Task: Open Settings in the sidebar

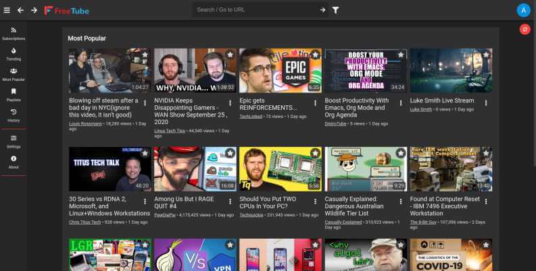Action: pos(14,142)
